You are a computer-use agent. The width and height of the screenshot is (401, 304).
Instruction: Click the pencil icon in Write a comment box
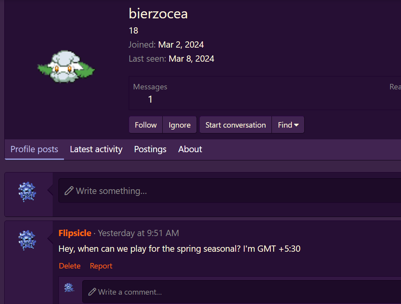coord(92,292)
